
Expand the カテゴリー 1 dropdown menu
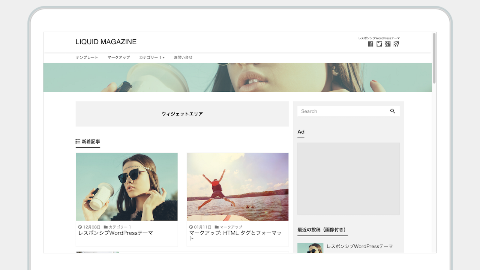click(x=152, y=57)
